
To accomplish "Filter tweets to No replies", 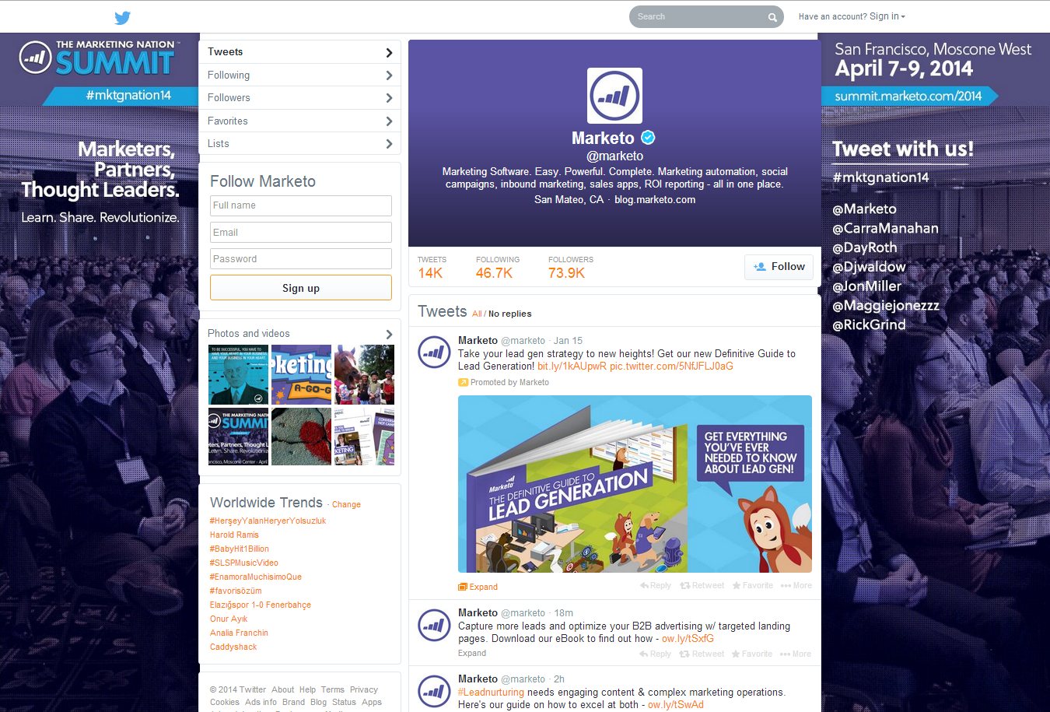I will (x=510, y=314).
